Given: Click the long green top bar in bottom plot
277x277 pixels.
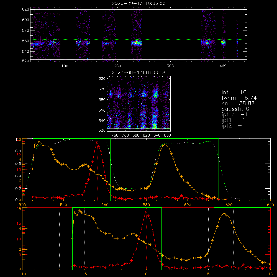Looking at the screenshot, I should pyautogui.click(x=117, y=208).
